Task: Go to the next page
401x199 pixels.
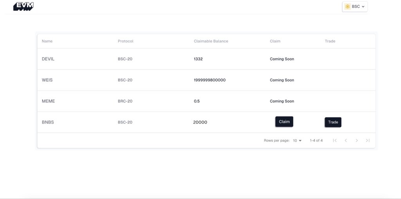Action: point(357,140)
